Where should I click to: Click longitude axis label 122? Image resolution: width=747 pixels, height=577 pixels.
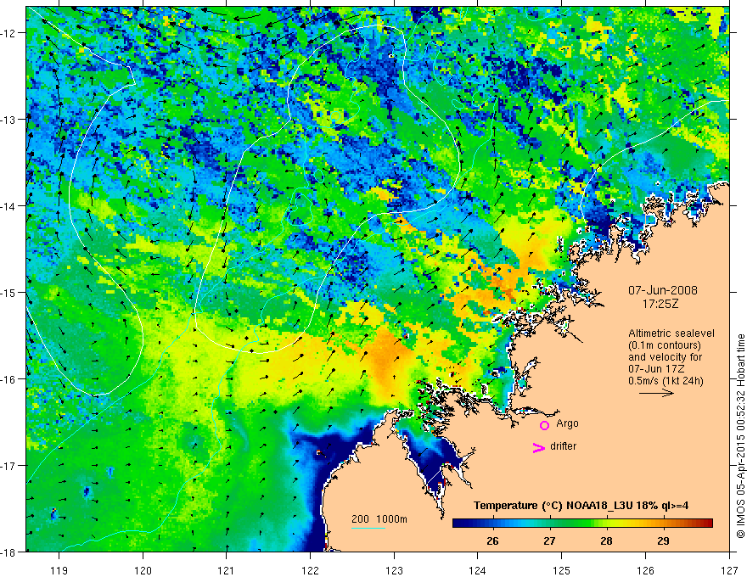pyautogui.click(x=310, y=571)
